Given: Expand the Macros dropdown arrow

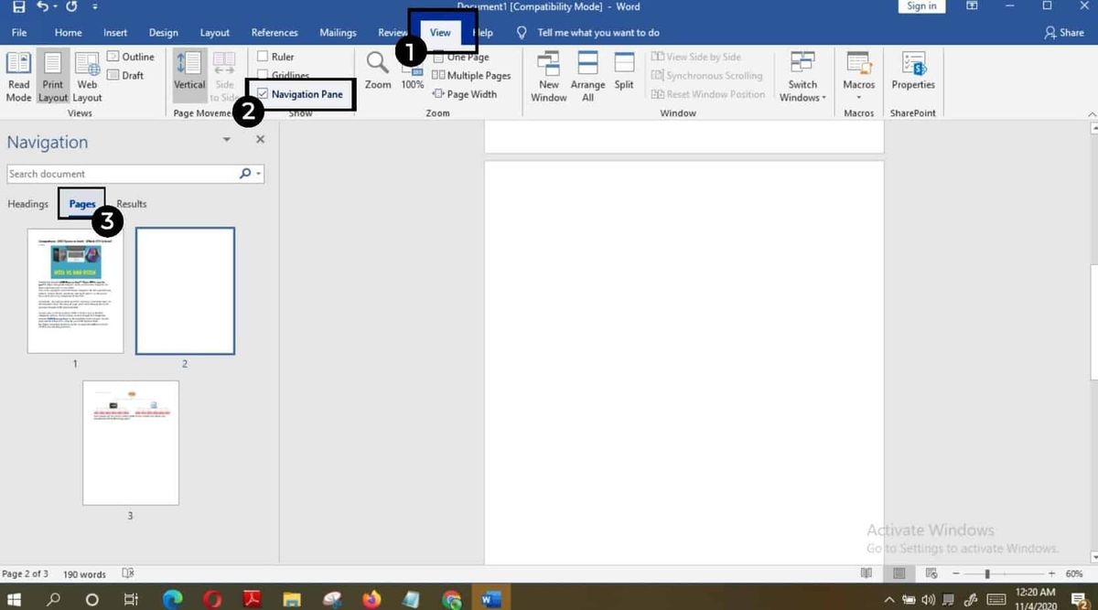Looking at the screenshot, I should [x=859, y=98].
